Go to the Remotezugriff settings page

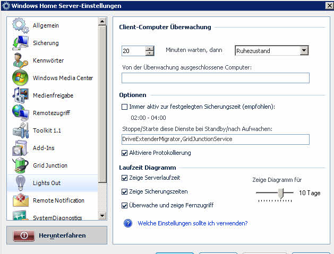point(53,113)
